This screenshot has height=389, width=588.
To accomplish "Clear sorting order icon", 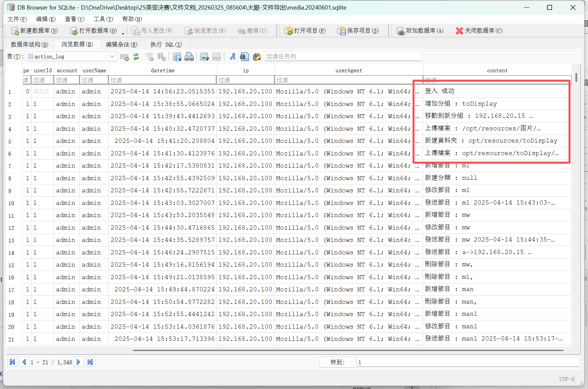I will (161, 57).
